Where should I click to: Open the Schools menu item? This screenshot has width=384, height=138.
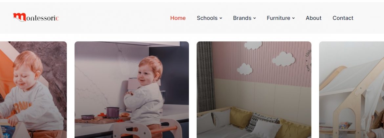[x=207, y=18]
